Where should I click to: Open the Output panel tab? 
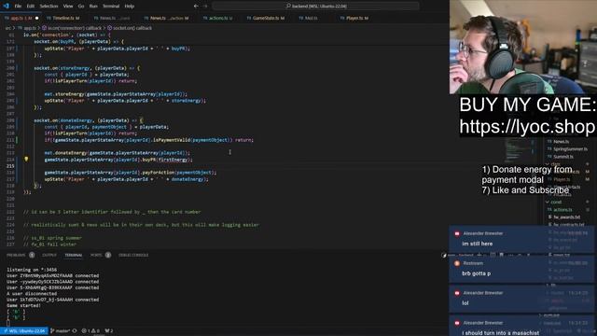(49, 255)
